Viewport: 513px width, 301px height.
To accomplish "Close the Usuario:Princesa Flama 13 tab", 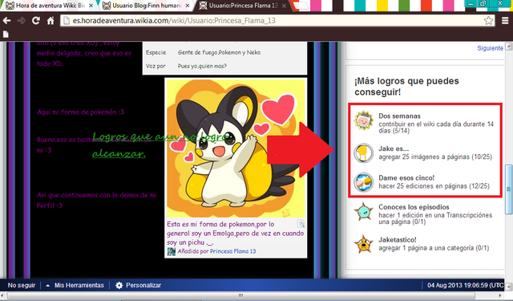I will click(284, 6).
